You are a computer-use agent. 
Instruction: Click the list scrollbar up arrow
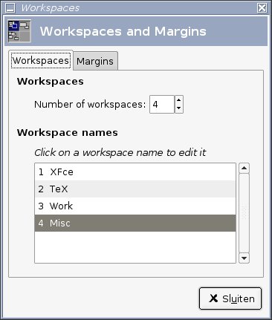point(244,169)
